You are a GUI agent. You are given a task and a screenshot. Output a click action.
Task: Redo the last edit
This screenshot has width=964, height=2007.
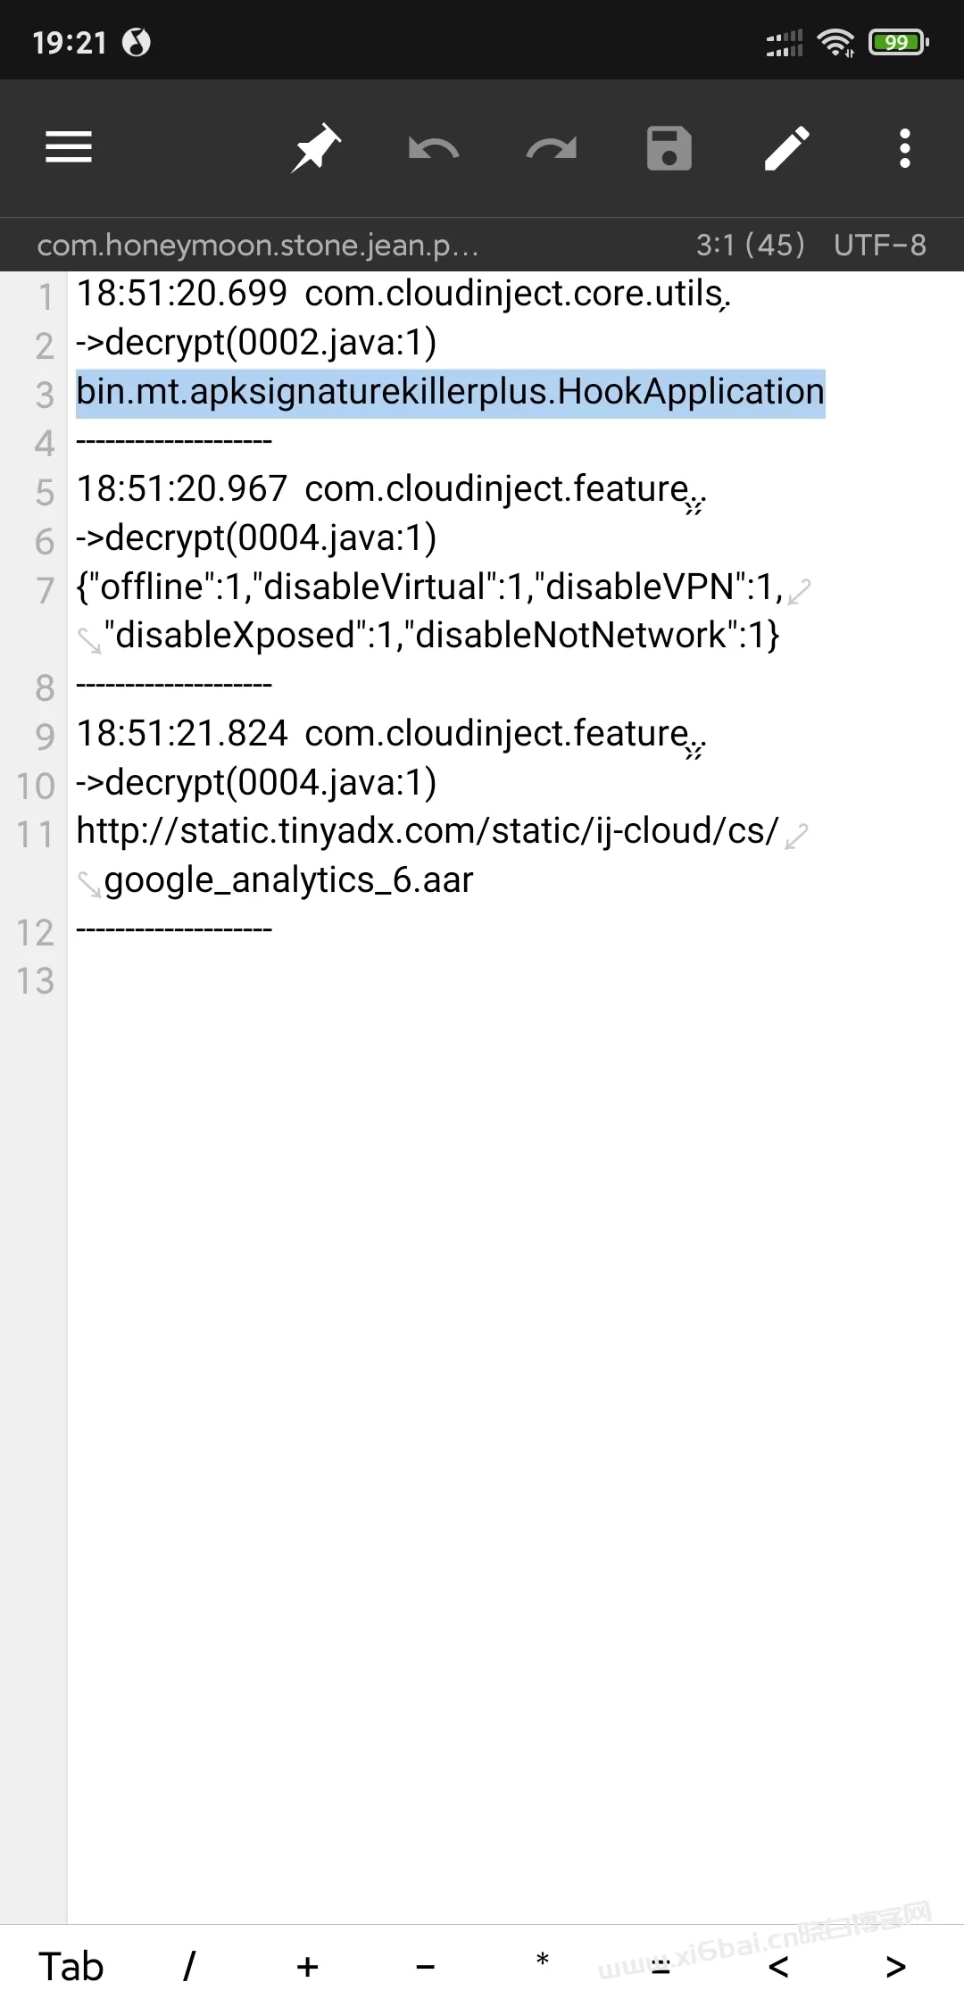[552, 149]
